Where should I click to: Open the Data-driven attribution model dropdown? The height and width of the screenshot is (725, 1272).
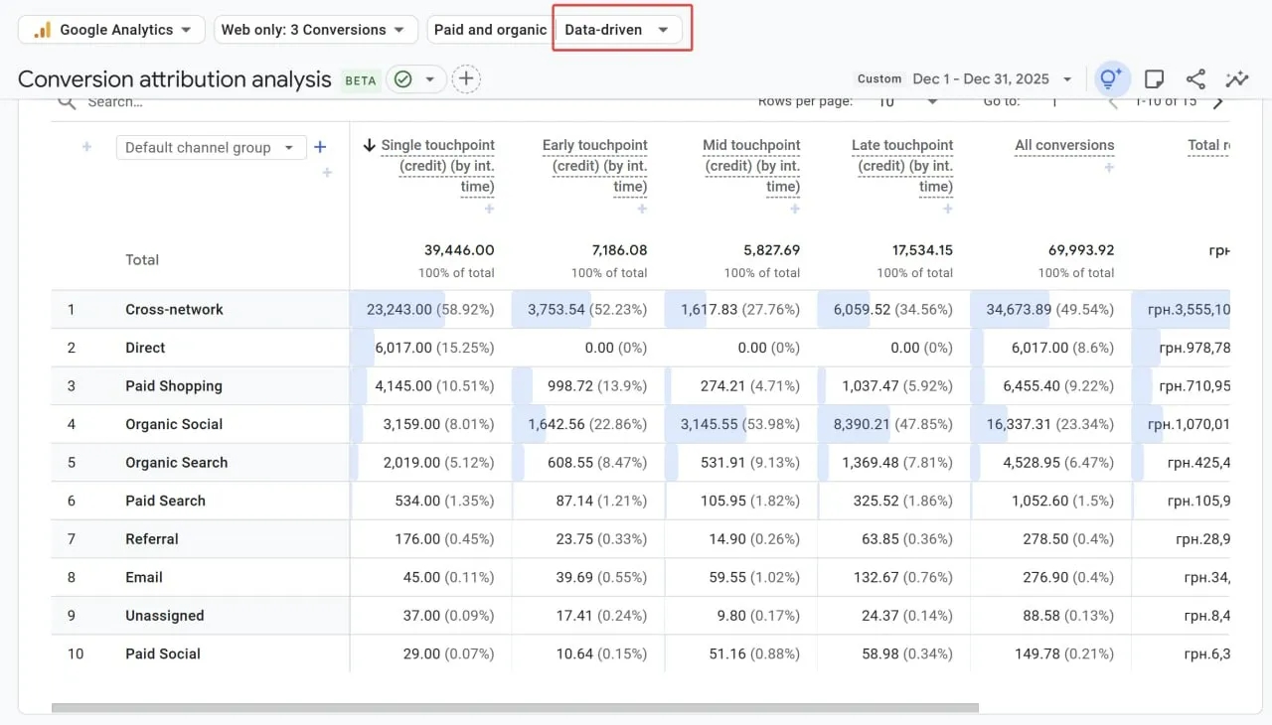pos(617,30)
